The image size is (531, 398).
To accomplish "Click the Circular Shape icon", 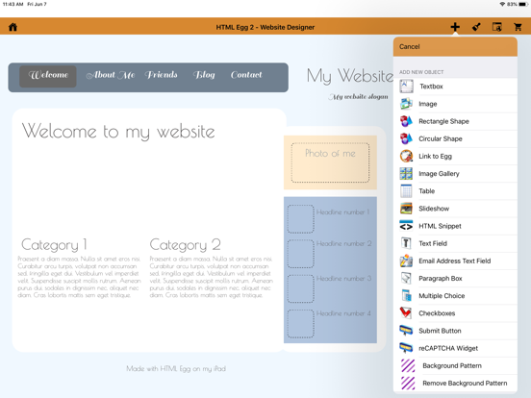I will (x=406, y=138).
